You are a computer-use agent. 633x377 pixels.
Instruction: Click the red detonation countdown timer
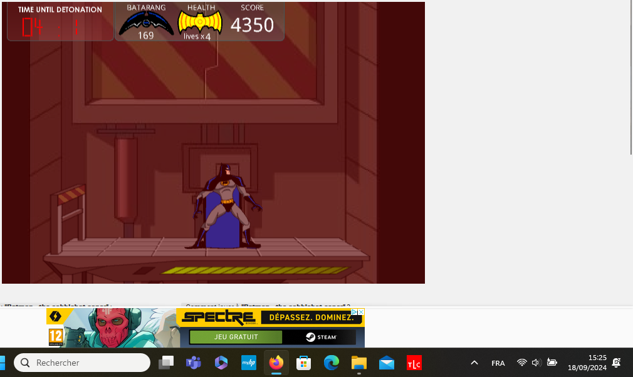[53, 28]
